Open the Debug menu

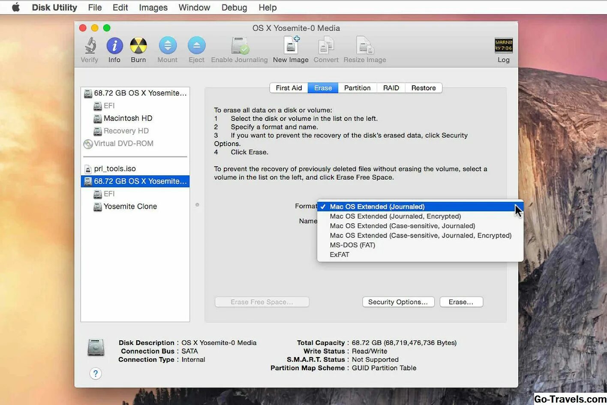234,7
